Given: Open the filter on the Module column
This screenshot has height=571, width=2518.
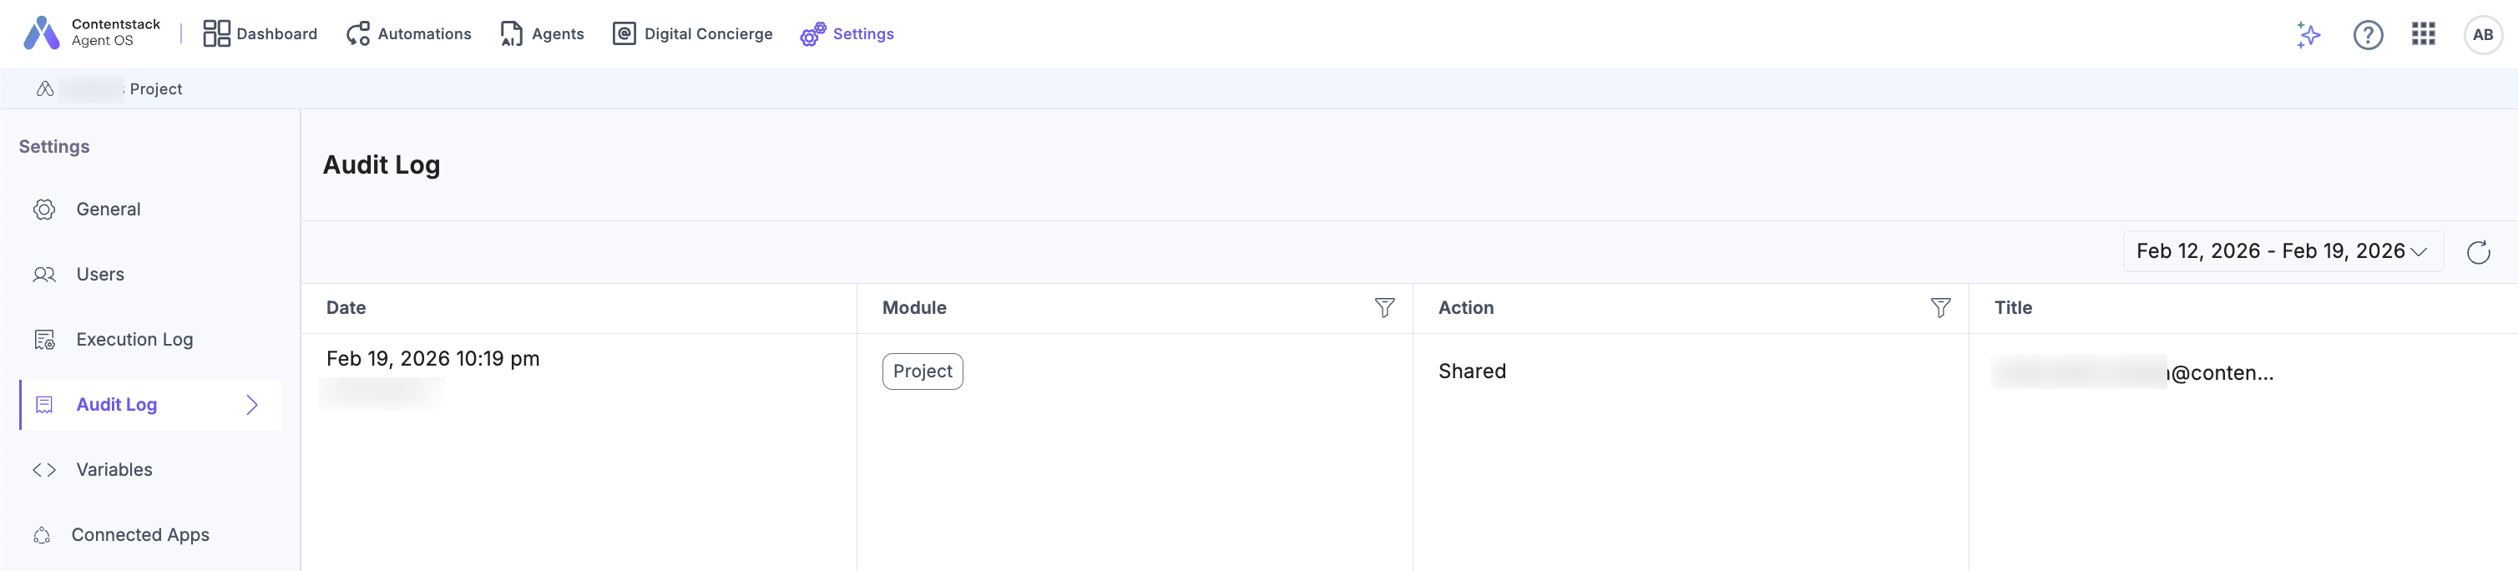Looking at the screenshot, I should pyautogui.click(x=1385, y=307).
